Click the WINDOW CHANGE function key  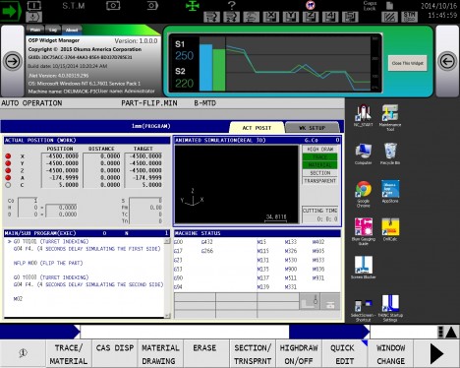390,353
